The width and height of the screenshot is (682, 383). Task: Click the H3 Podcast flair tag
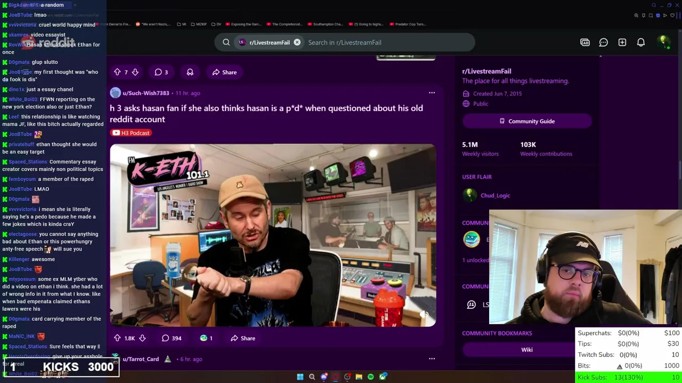131,133
